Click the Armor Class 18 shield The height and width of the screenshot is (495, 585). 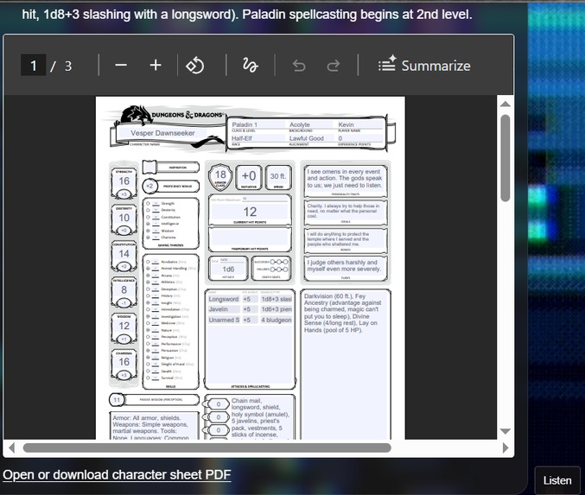coord(220,176)
